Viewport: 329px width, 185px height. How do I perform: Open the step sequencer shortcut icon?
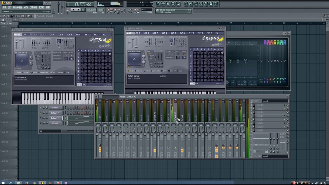pos(163,4)
